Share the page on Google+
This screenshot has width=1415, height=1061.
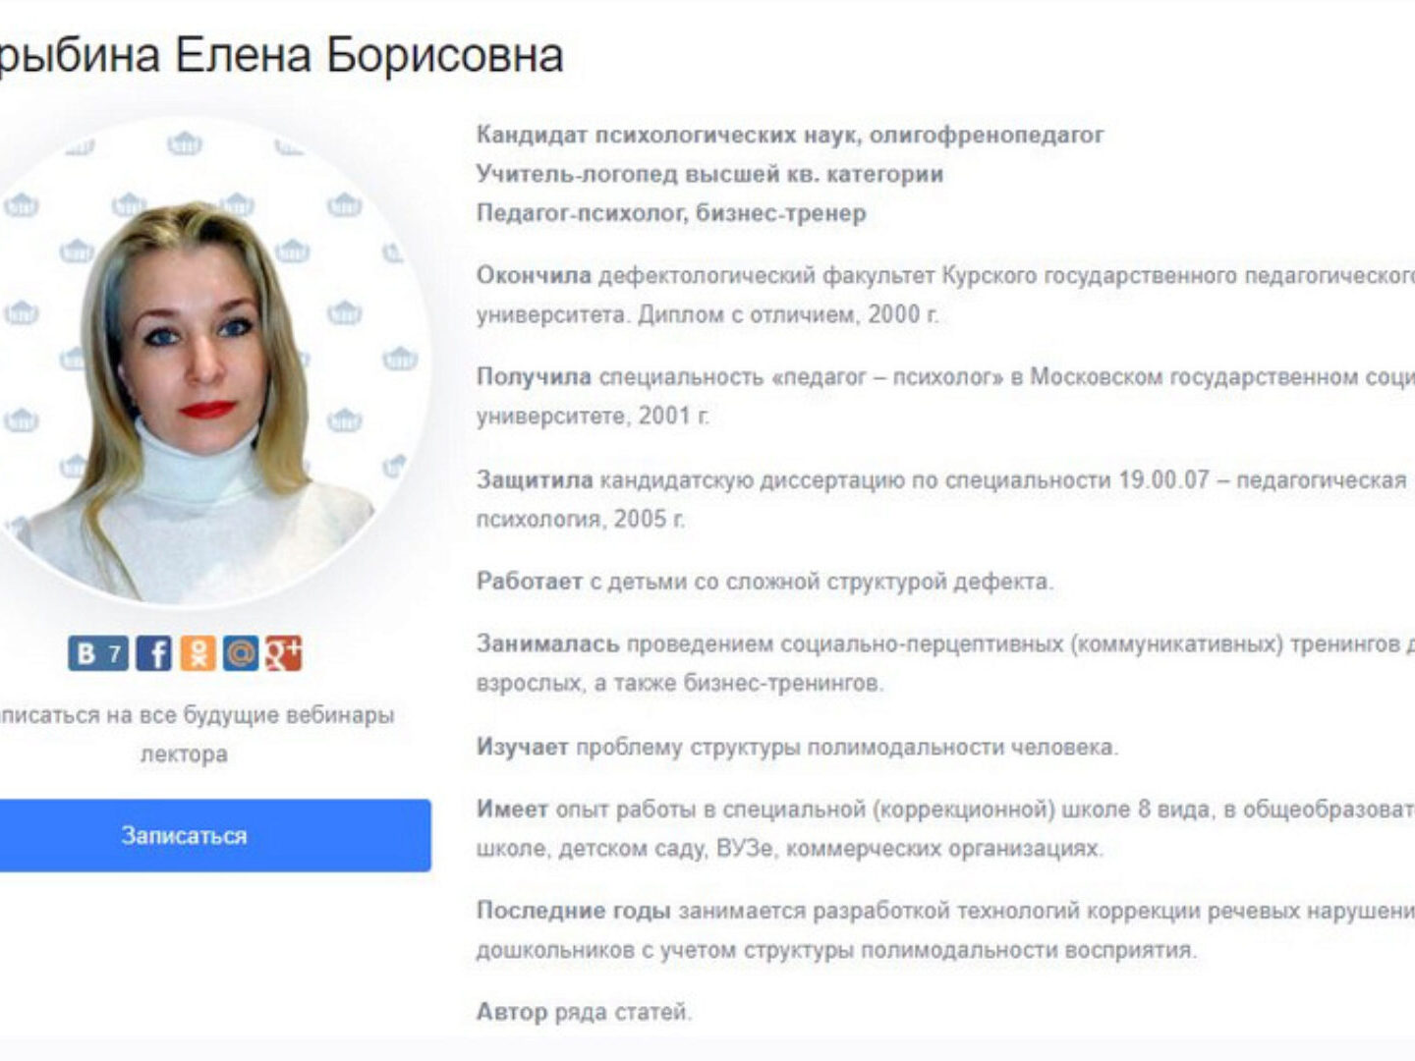(283, 653)
